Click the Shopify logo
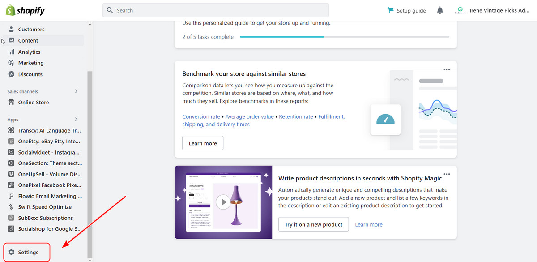537x262 pixels. click(x=25, y=11)
